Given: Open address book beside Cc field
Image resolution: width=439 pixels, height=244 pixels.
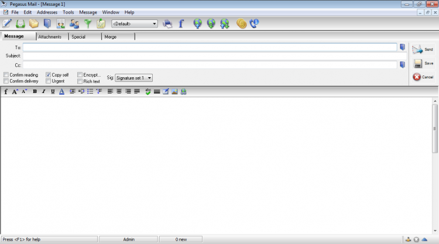Looking at the screenshot, I should (x=402, y=65).
